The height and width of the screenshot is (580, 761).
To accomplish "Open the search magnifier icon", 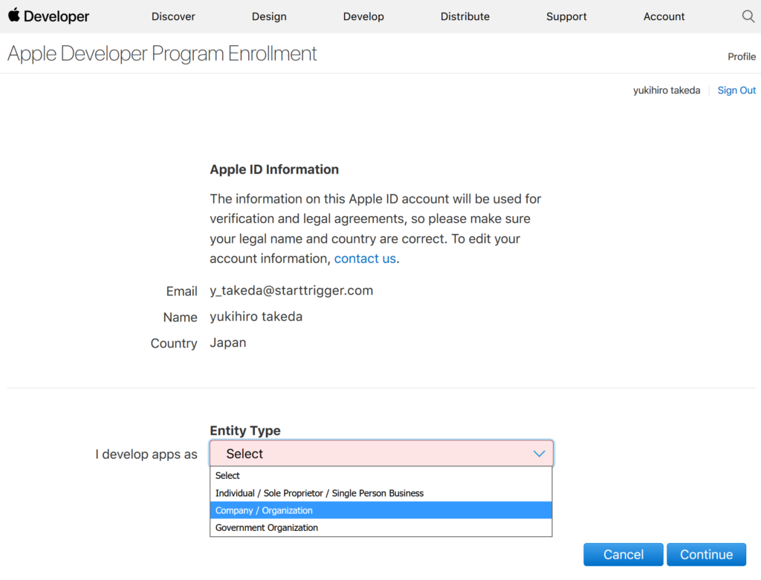I will point(748,16).
